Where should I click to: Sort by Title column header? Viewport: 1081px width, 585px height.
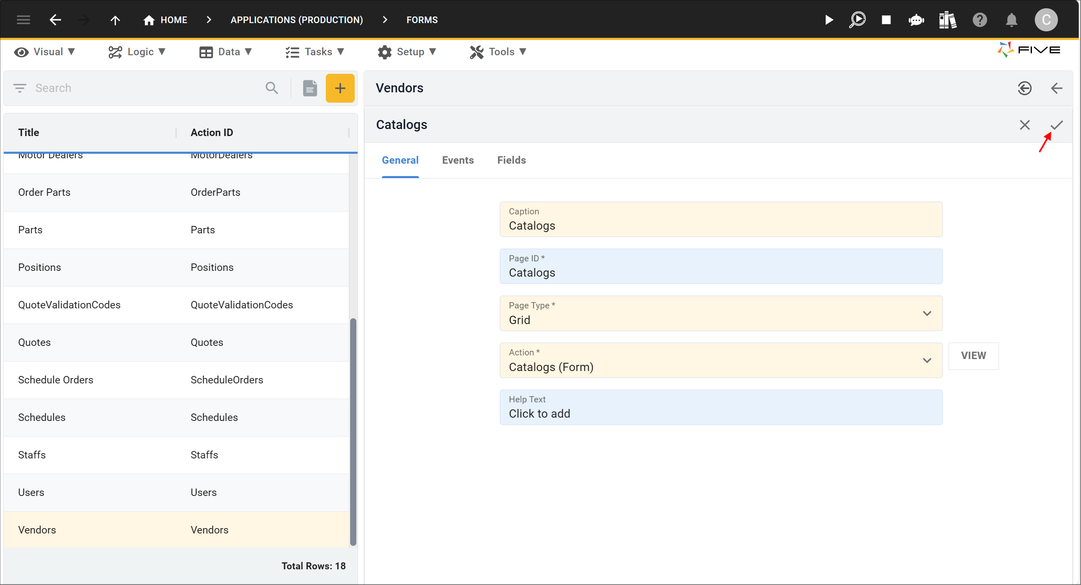pyautogui.click(x=28, y=132)
